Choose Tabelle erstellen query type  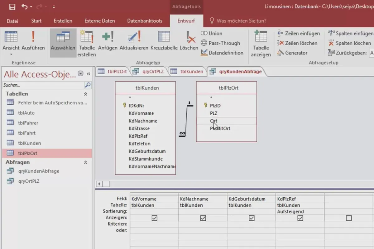[x=87, y=44]
